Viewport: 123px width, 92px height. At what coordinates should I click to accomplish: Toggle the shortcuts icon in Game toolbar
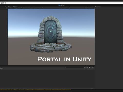[87, 8]
